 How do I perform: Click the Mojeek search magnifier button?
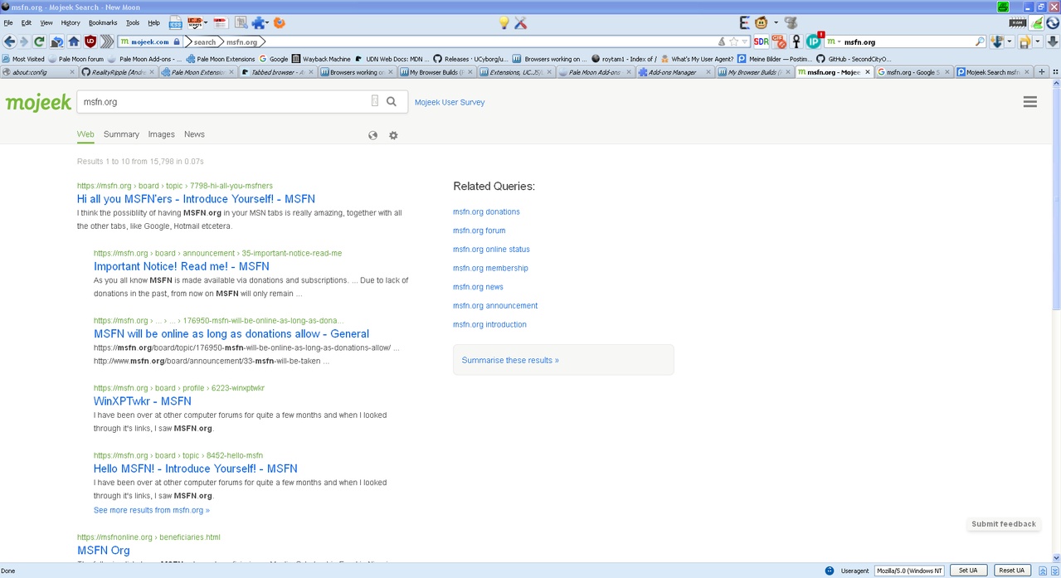(392, 101)
